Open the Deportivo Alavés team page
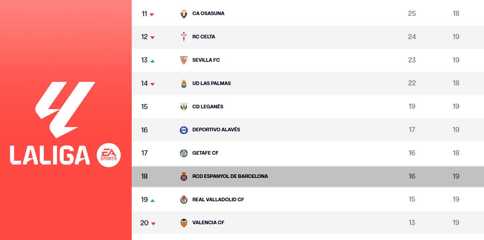Viewport: 484px width, 240px height. [x=216, y=130]
